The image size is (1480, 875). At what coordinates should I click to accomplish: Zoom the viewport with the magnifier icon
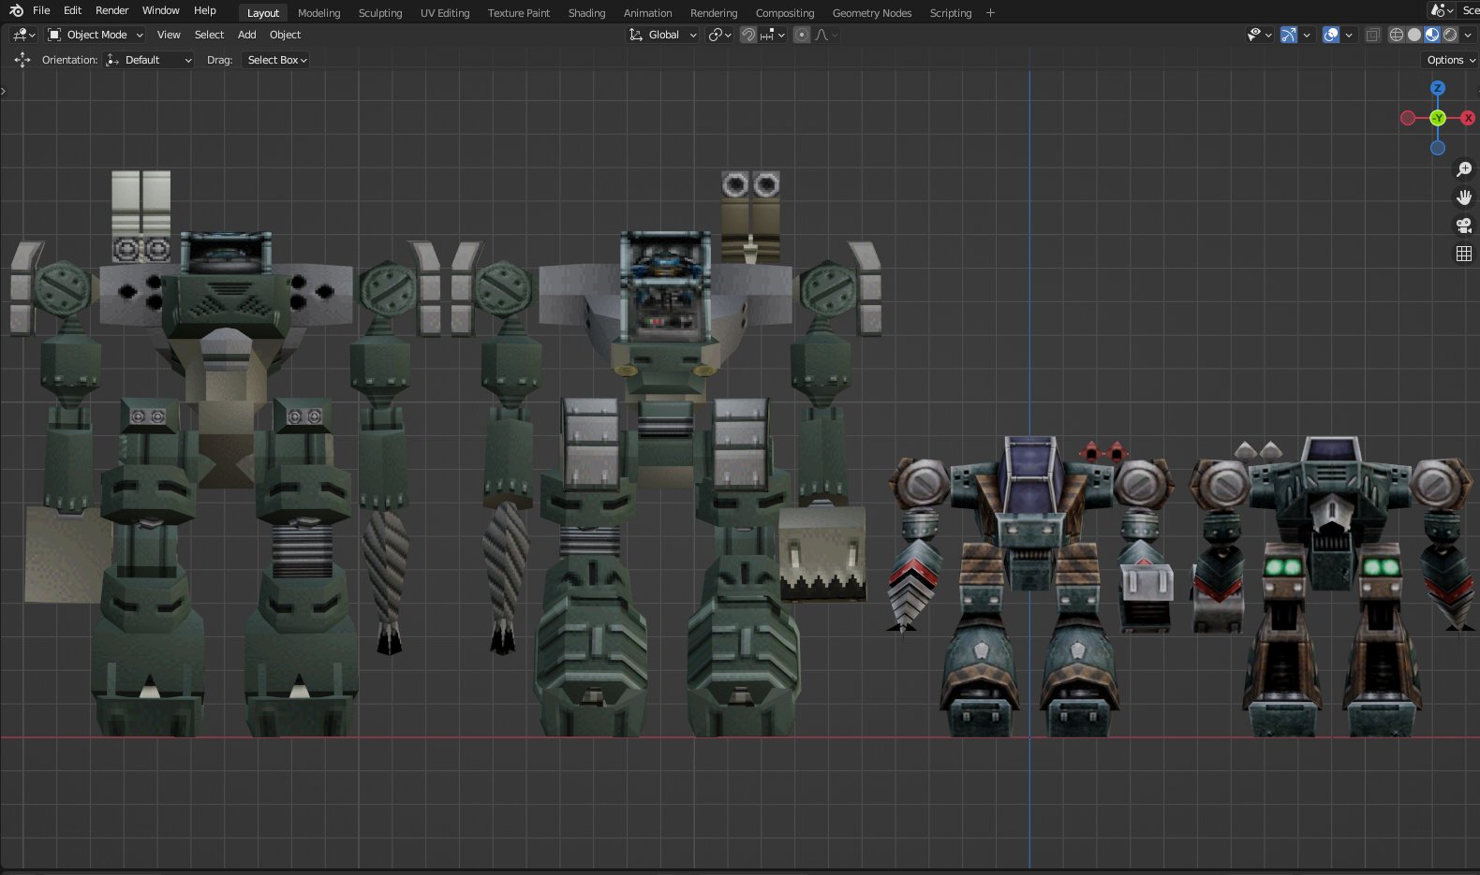point(1464,169)
